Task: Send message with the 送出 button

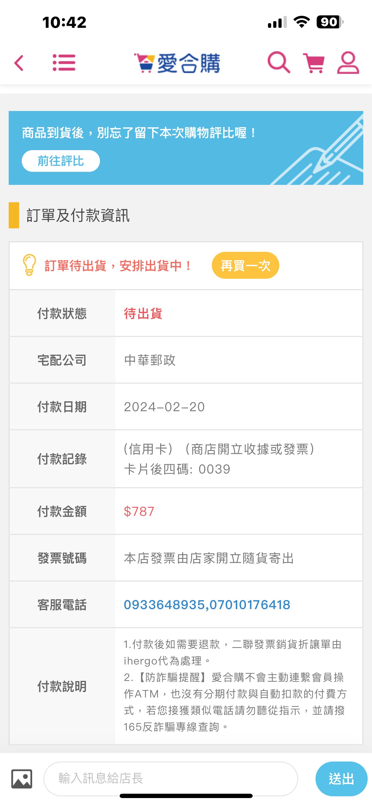Action: click(341, 778)
